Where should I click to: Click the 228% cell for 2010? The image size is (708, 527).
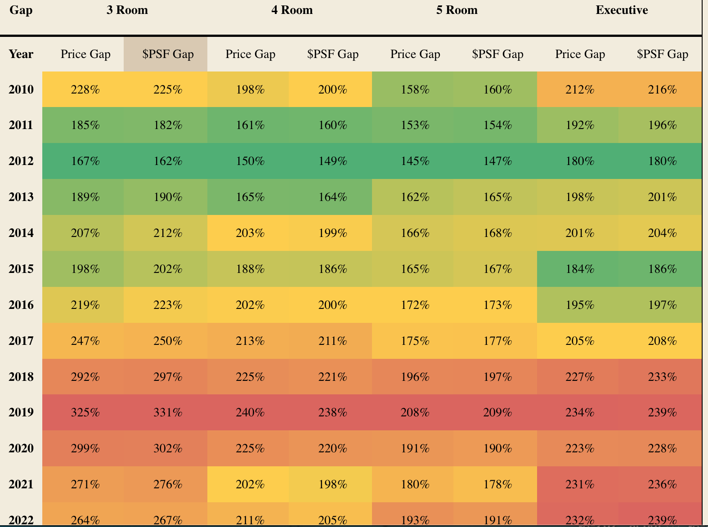(85, 89)
